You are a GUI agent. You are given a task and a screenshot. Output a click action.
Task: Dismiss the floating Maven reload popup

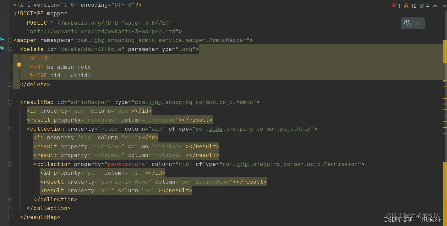tap(418, 23)
